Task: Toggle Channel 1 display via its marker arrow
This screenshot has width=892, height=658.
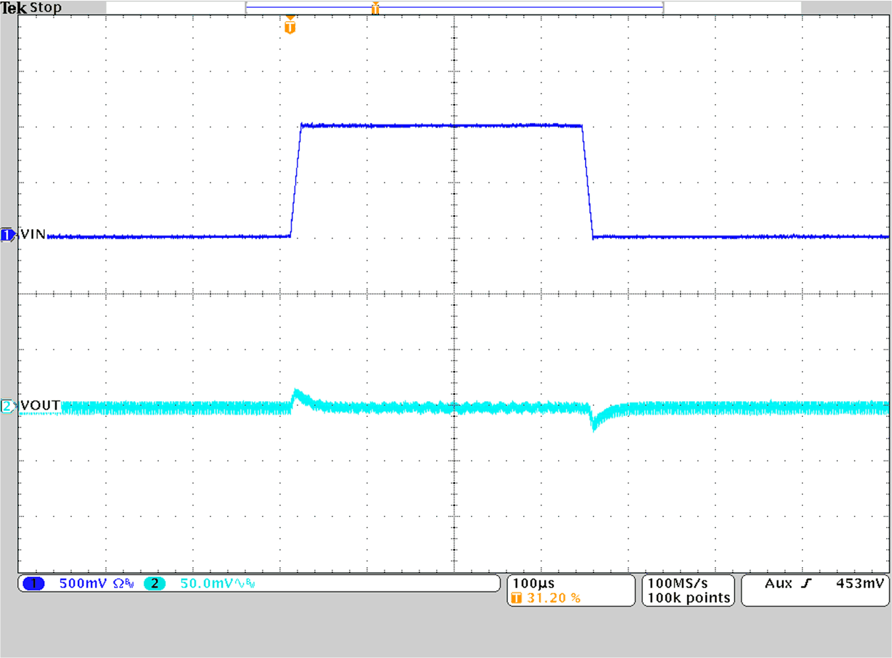Action: [7, 234]
